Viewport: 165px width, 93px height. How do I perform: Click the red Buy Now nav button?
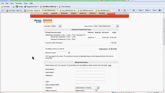pos(111,13)
